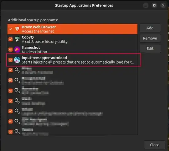Click the input-remapper-autoload gamepad icon
Image resolution: width=169 pixels, height=151 pixels.
17,60
